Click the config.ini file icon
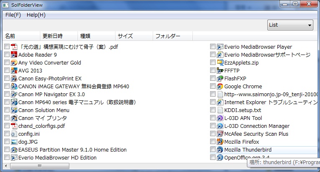 14,134
